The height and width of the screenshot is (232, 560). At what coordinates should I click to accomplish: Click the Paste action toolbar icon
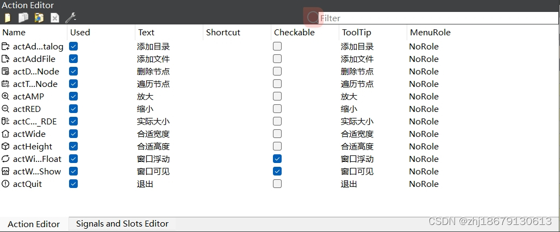(39, 18)
